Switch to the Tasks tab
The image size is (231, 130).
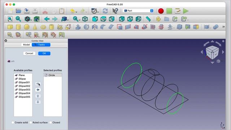41,45
